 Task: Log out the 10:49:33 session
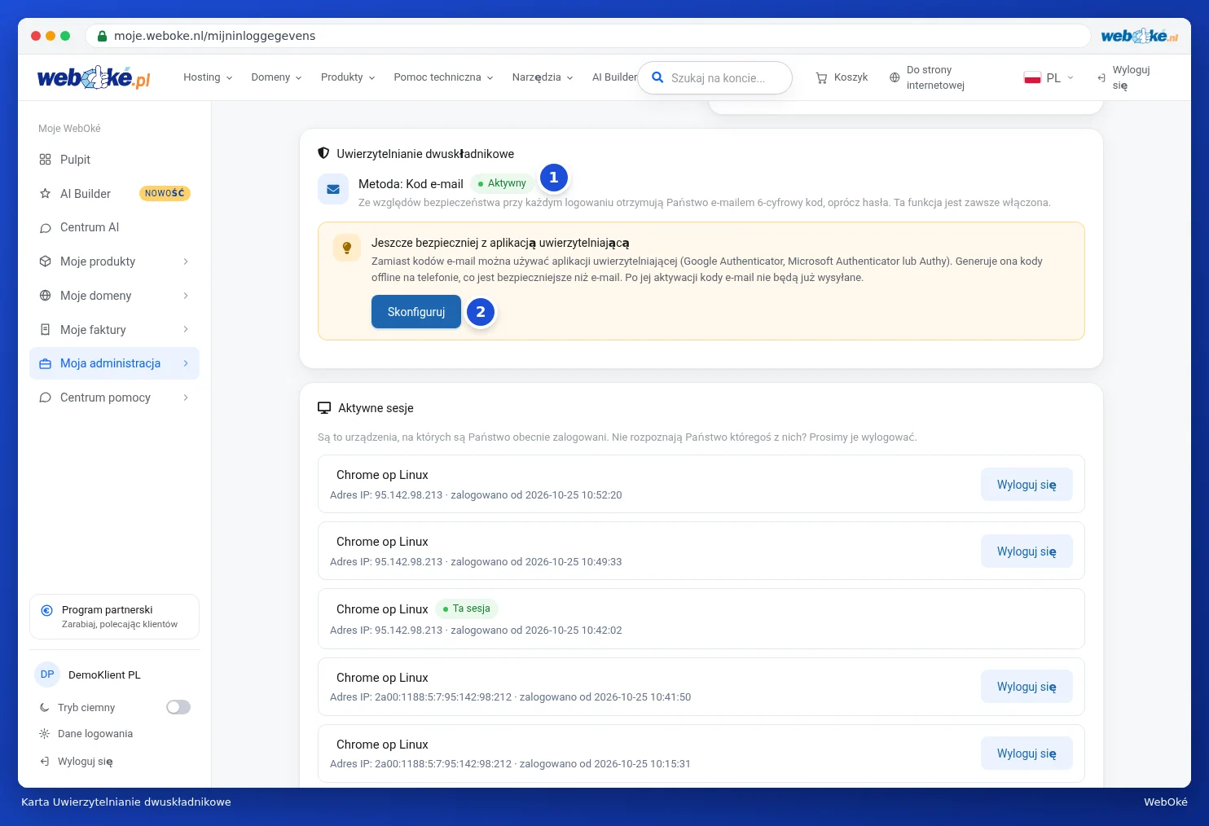1027,551
